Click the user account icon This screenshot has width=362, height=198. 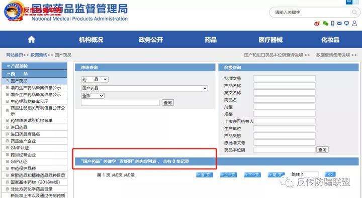[x=354, y=23]
